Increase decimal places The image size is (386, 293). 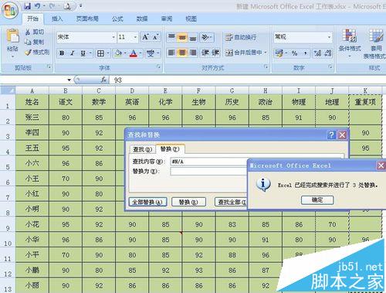point(317,53)
